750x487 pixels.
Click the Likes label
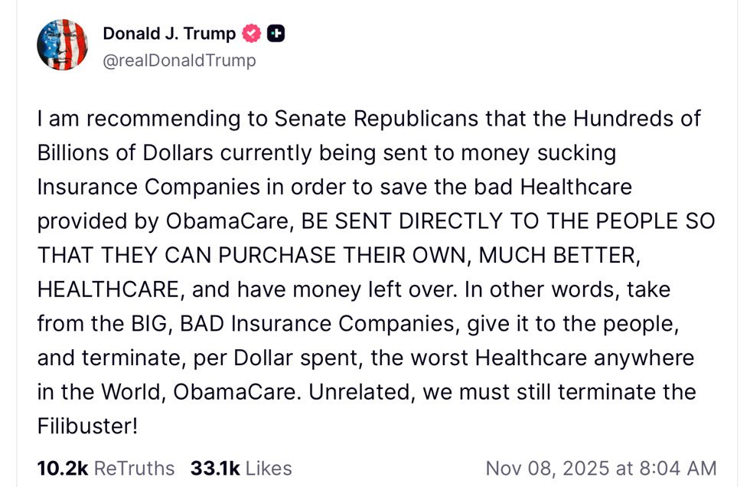pyautogui.click(x=268, y=468)
